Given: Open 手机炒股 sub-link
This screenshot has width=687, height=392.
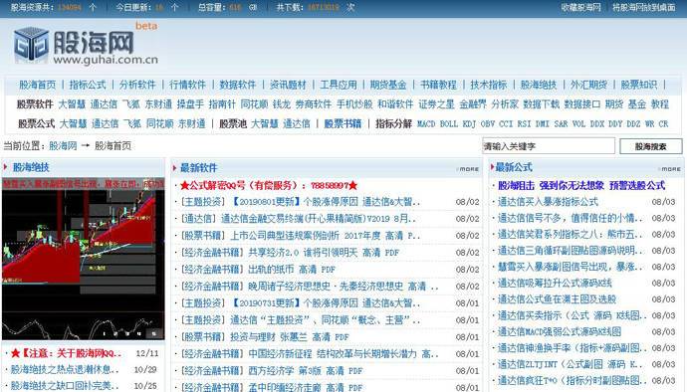Looking at the screenshot, I should pos(354,104).
